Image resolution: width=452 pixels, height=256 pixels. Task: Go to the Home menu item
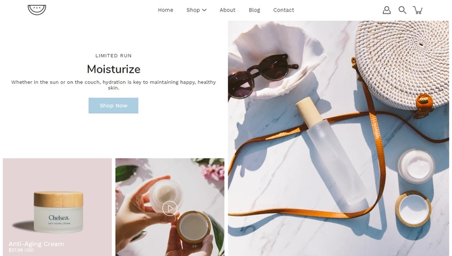[165, 10]
